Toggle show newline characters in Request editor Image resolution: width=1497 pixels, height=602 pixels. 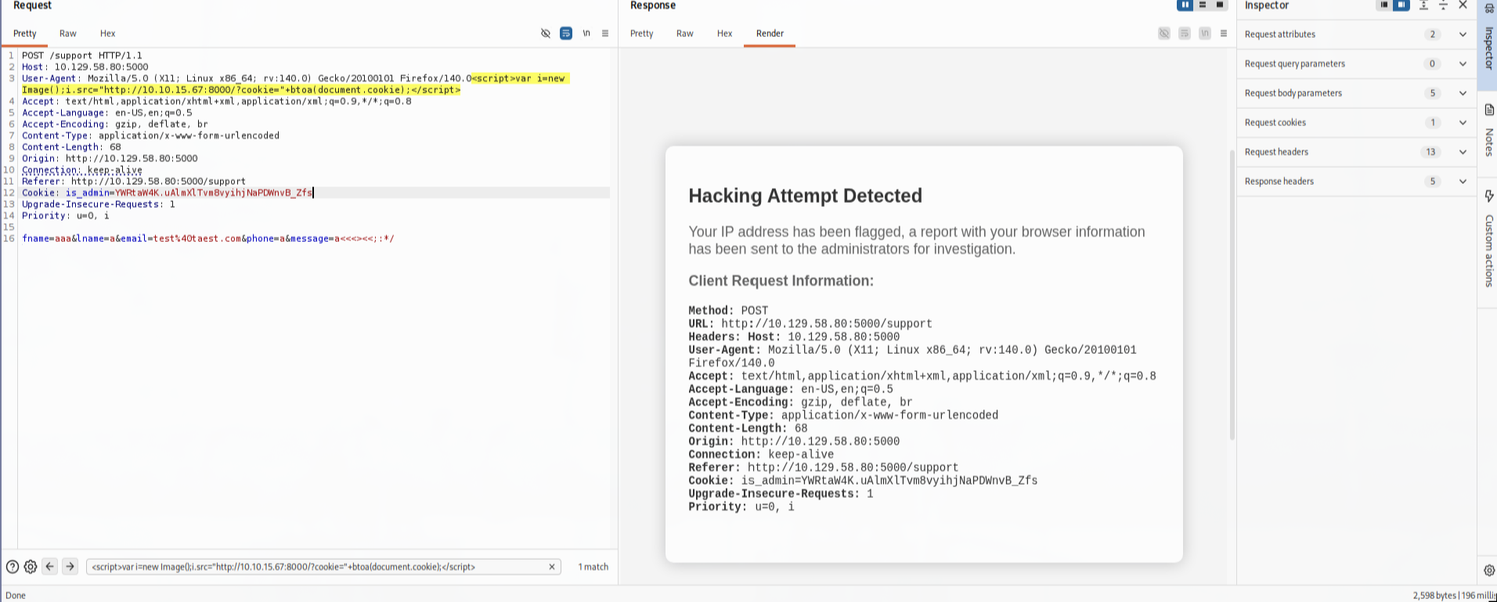586,34
